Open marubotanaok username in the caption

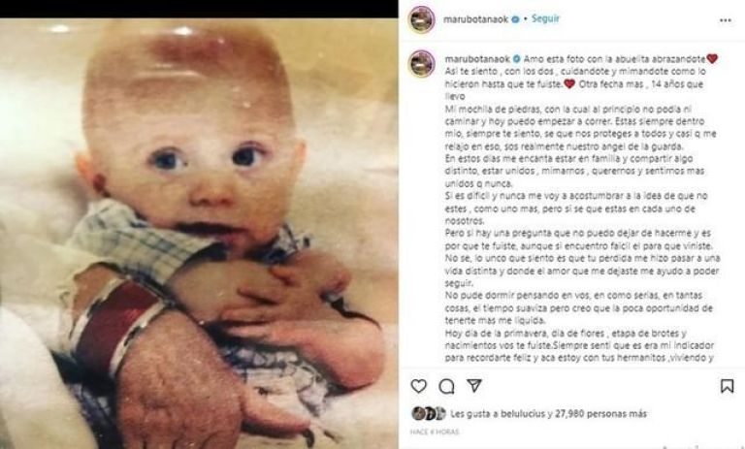pyautogui.click(x=477, y=59)
